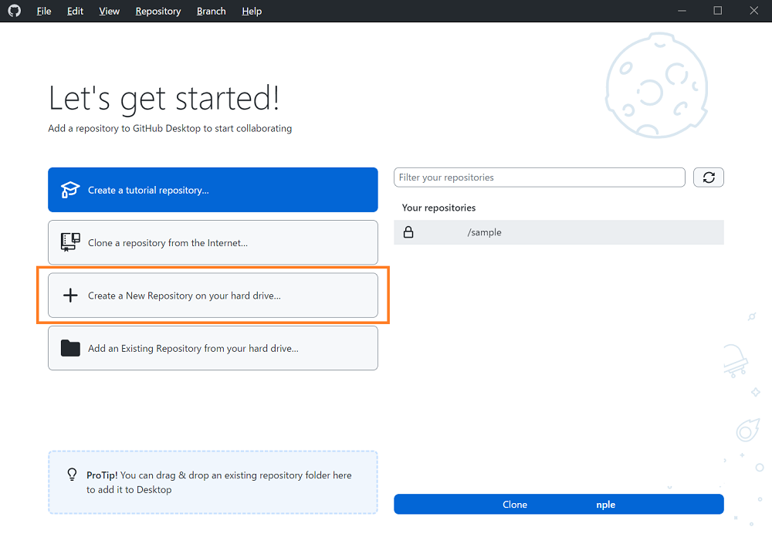The width and height of the screenshot is (772, 534).
Task: Select the /sample repository row
Action: pyautogui.click(x=559, y=232)
